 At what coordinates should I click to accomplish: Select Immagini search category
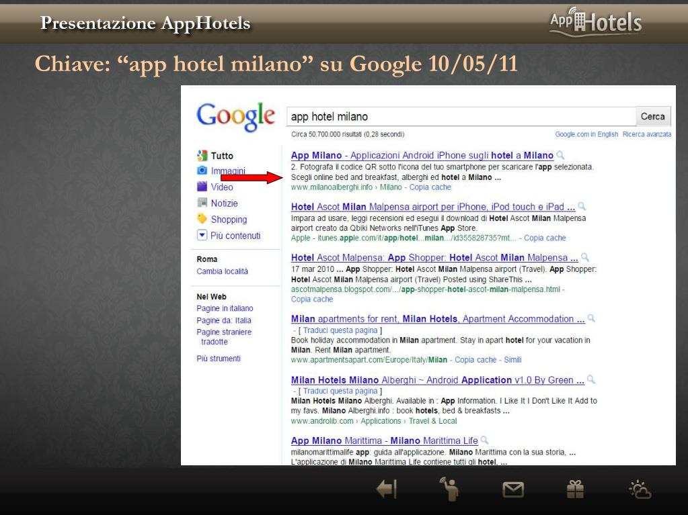tap(228, 171)
